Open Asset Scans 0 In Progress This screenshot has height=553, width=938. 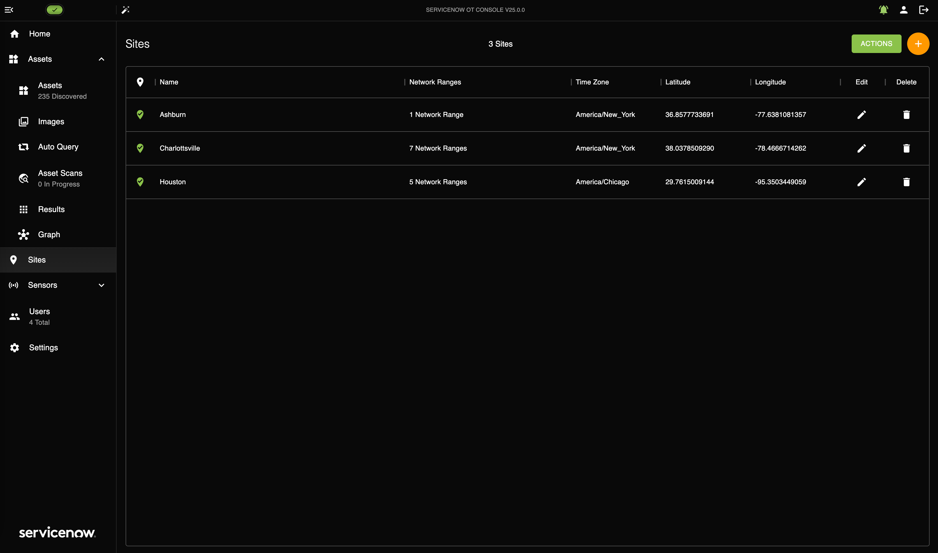tap(58, 179)
